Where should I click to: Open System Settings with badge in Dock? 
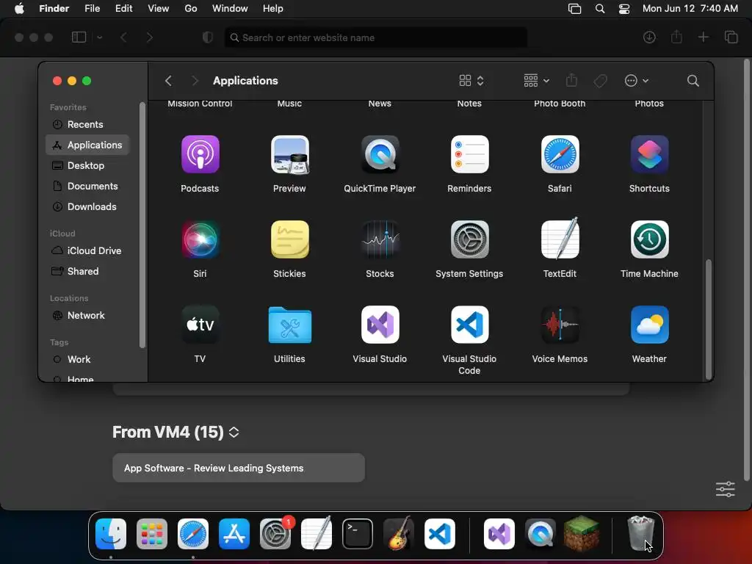coord(275,534)
